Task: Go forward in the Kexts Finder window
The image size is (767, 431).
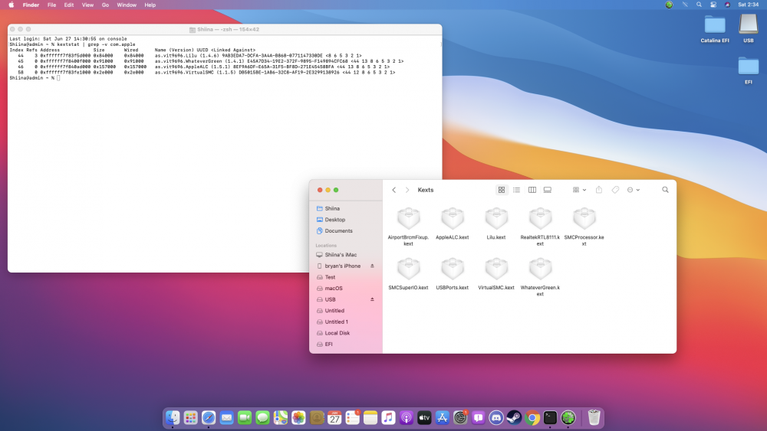Action: 407,190
